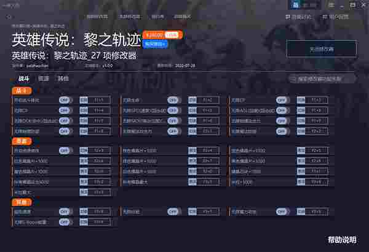Click the subtitle 黎之轨迹_27 项修改器

point(95,56)
